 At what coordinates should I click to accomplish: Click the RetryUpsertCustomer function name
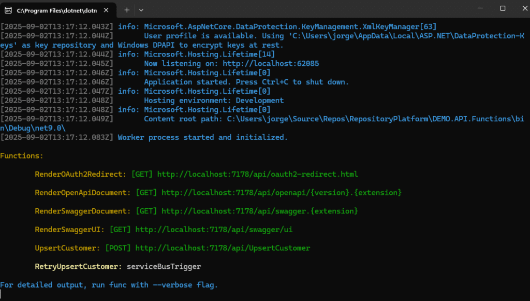77,266
